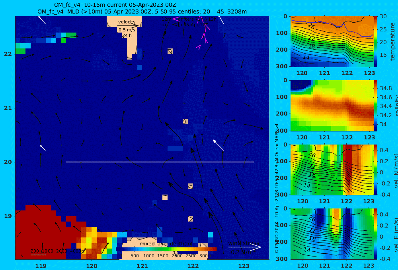398x270 pixels.
Task: Click the island square near 18.95N 121.95E
Action: [x=190, y=219]
